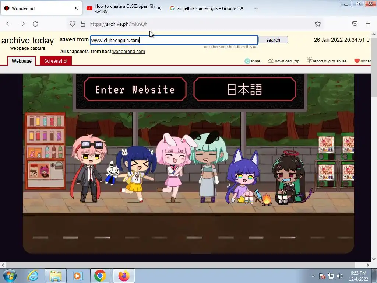The image size is (377, 283).
Task: Click the download .zip link
Action: (x=287, y=61)
